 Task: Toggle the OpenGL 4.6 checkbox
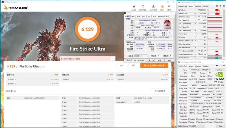214,122
